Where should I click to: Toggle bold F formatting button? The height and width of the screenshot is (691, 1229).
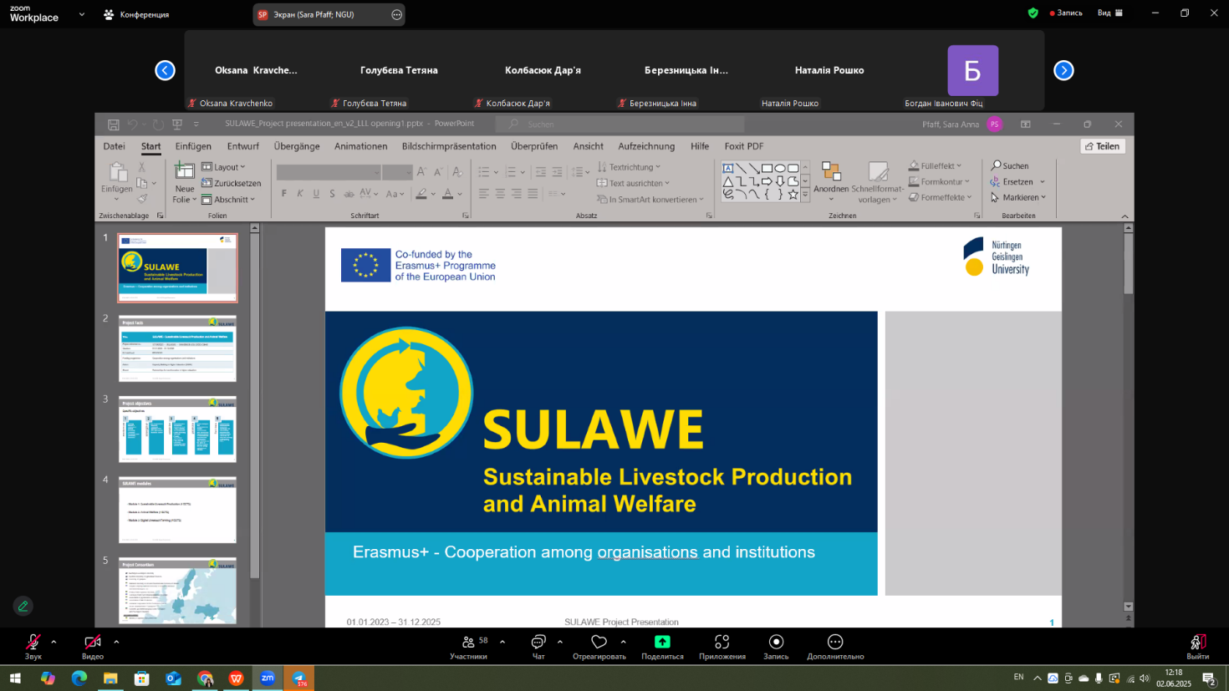click(x=284, y=194)
